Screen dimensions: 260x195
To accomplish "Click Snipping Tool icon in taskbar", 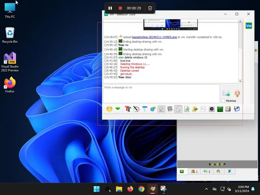I will [164, 189].
